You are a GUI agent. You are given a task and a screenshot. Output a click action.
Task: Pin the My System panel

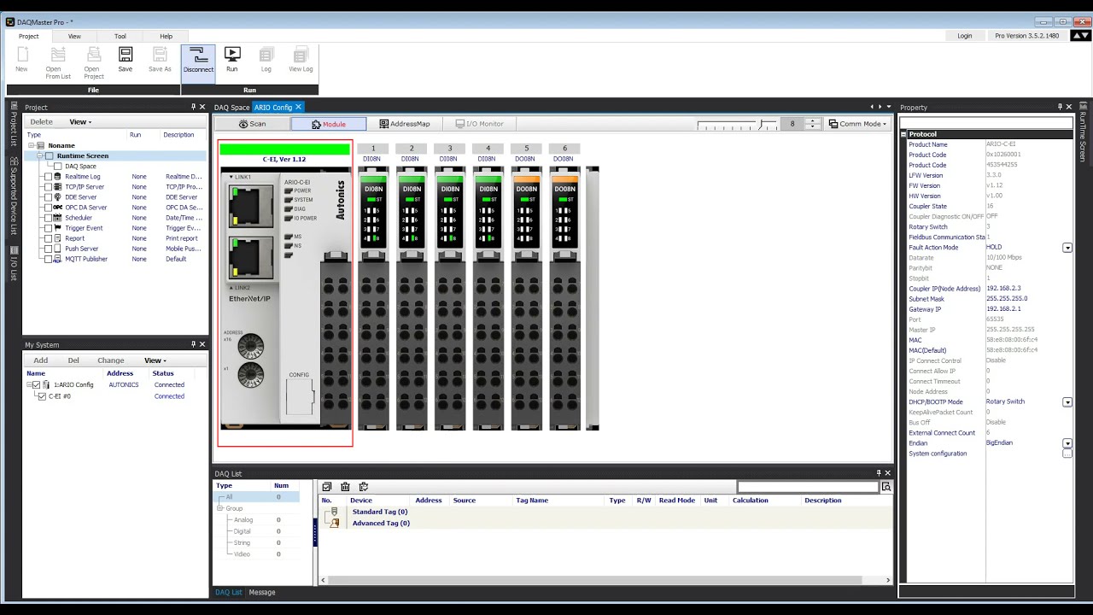click(194, 344)
